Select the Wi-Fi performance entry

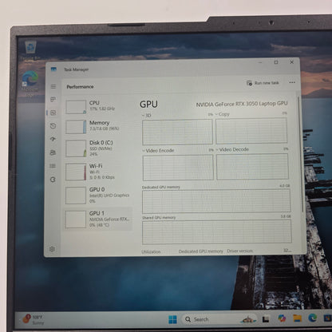97,172
